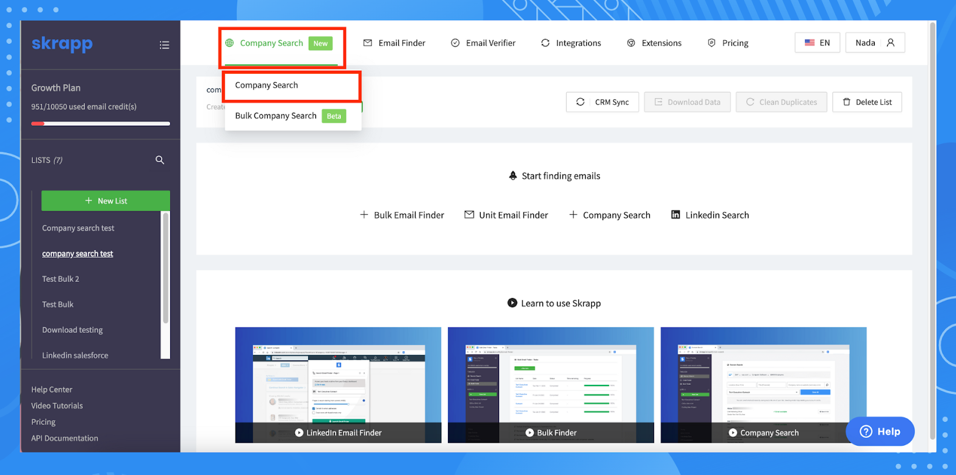This screenshot has width=956, height=475.
Task: Click the Pricing shield icon
Action: point(711,43)
